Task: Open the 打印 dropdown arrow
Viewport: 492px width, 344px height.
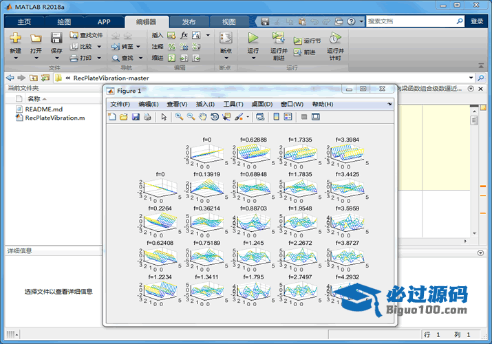Action: tap(99, 58)
